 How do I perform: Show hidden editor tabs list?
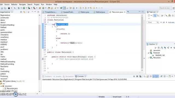pyautogui.click(x=128, y=12)
